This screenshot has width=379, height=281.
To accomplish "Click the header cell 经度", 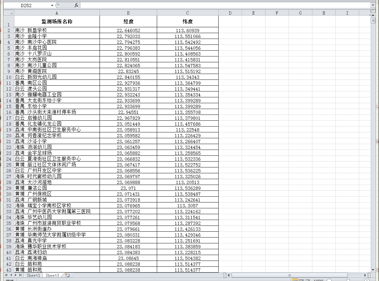I will coord(129,21).
